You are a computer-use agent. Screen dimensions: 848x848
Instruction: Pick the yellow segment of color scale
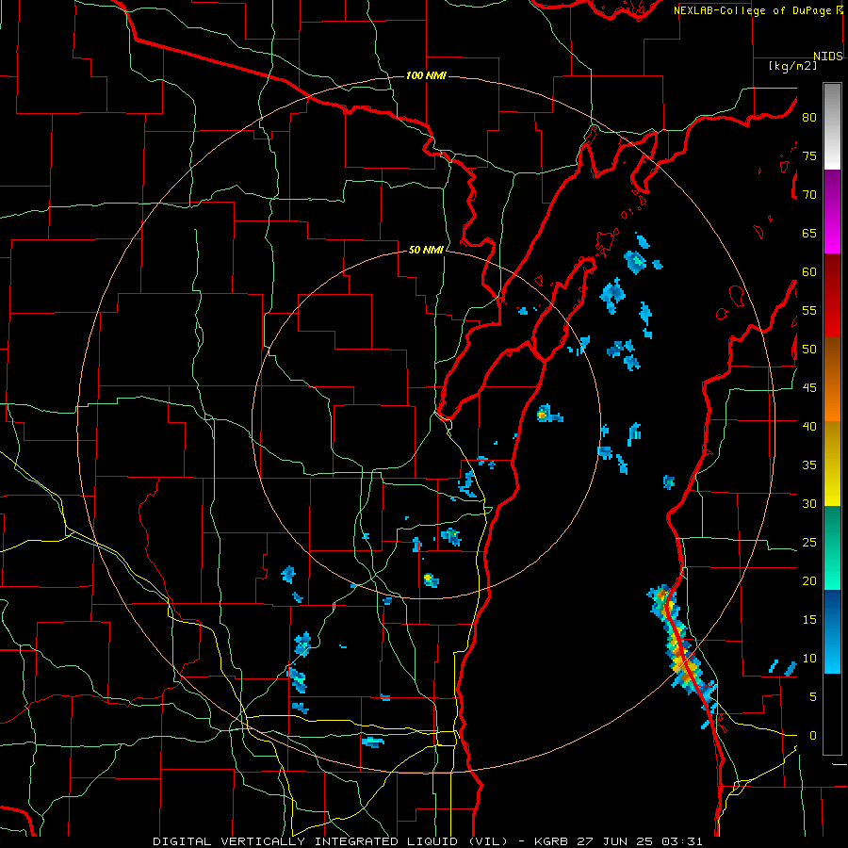[x=832, y=464]
